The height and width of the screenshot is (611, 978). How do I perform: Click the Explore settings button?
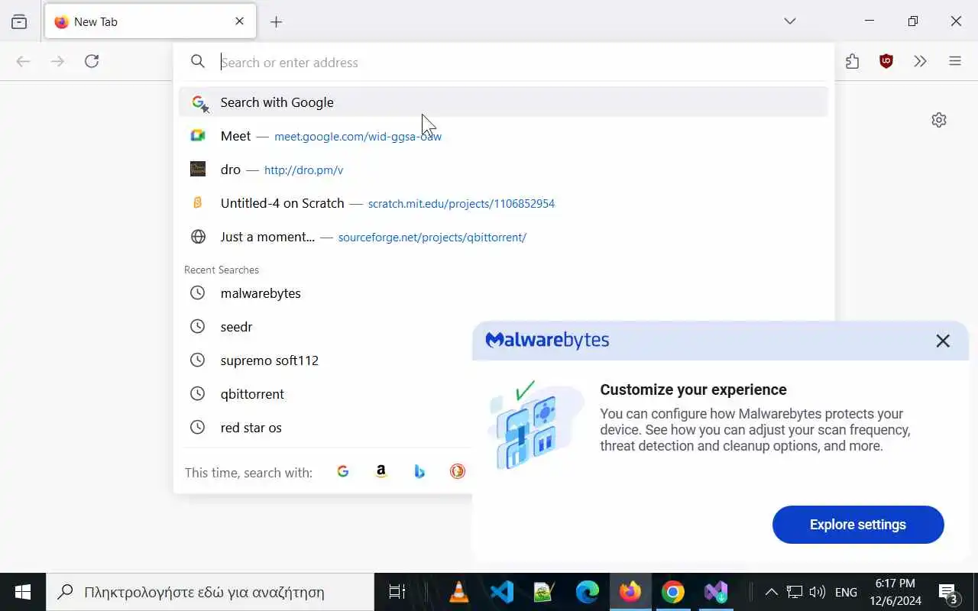858,525
